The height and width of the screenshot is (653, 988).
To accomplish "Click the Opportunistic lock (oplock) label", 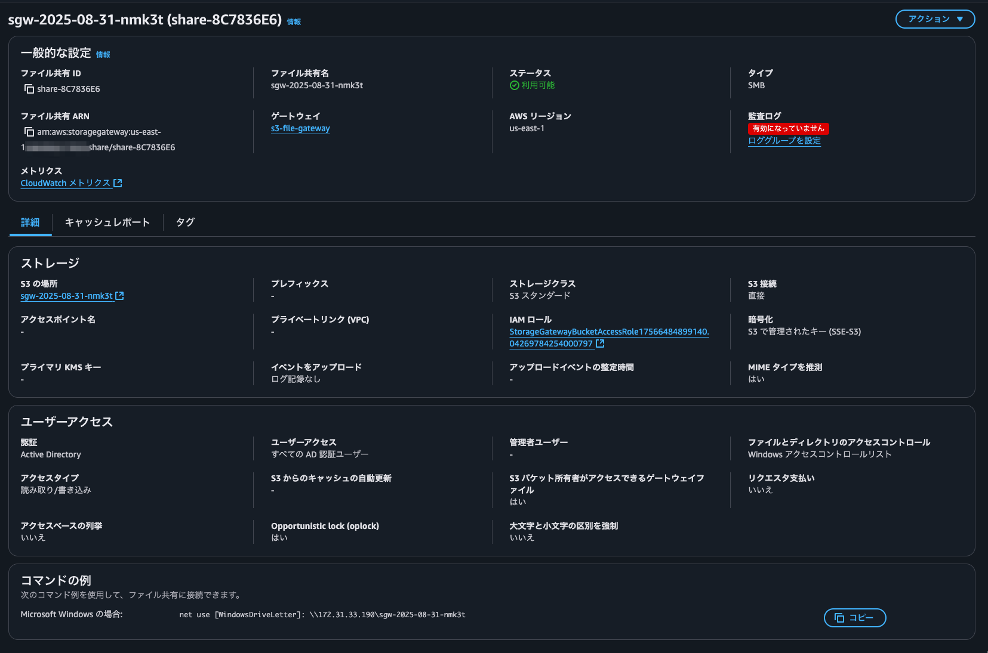I will coord(325,526).
